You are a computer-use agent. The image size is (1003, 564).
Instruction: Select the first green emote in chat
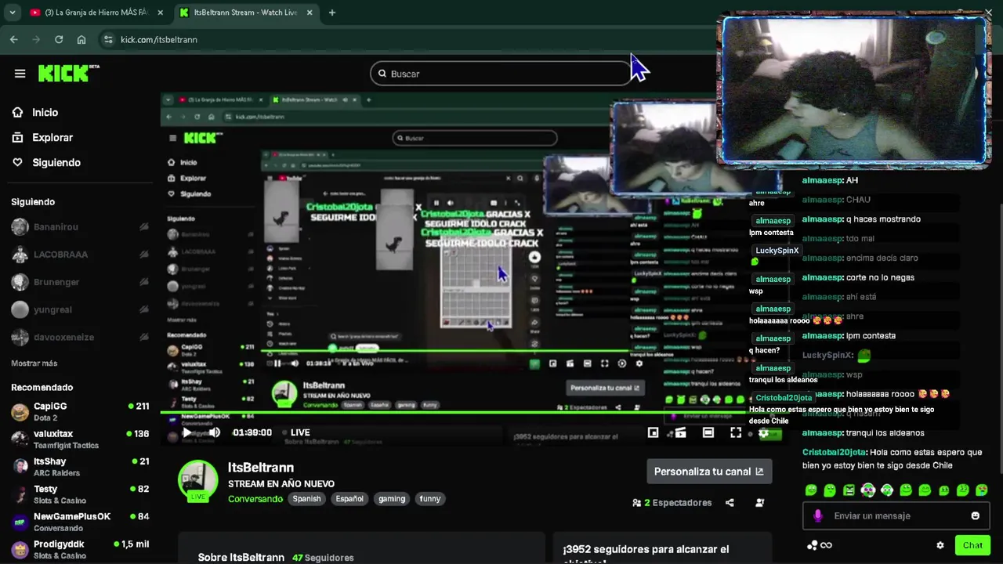coord(811,490)
